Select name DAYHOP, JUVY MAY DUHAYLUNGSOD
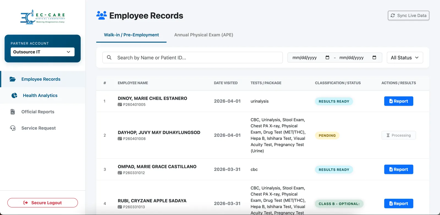The width and height of the screenshot is (440, 215). 159,132
